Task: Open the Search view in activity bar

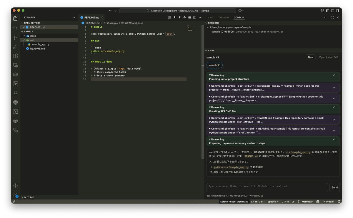Action: pos(15,28)
